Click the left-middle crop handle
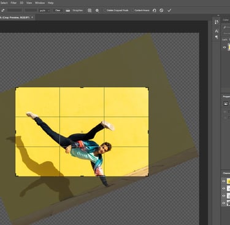The image size is (230, 225). point(16,132)
